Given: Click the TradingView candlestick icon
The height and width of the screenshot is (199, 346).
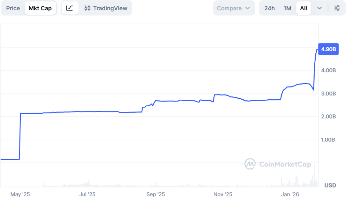Looking at the screenshot, I should point(87,8).
